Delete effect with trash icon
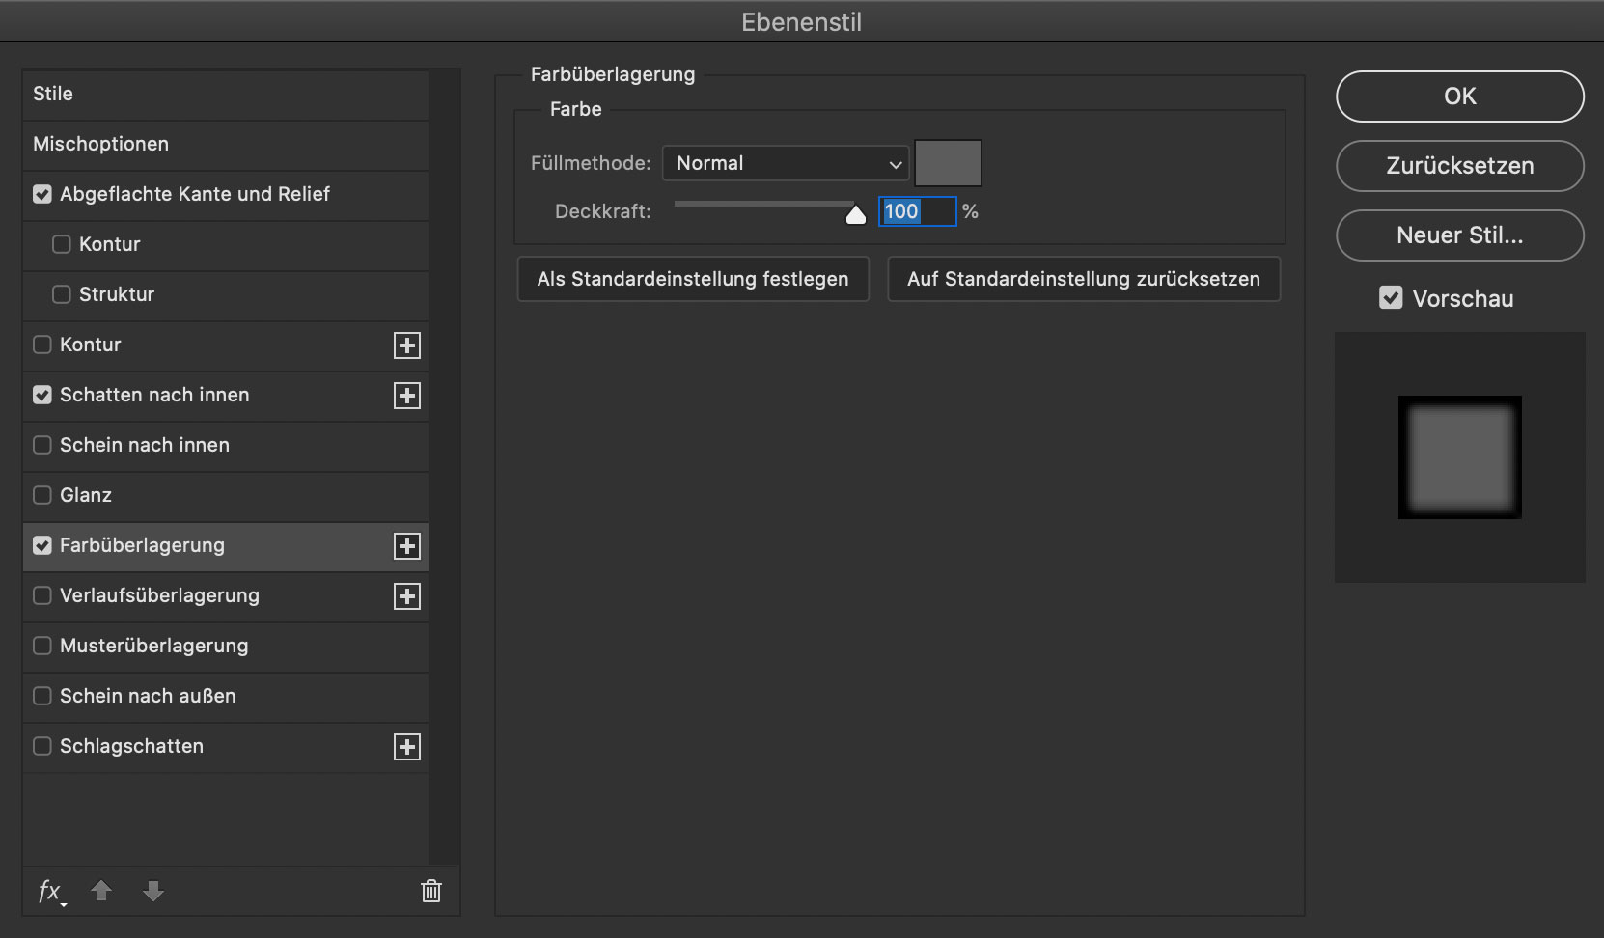Viewport: 1604px width, 938px height. click(x=431, y=891)
